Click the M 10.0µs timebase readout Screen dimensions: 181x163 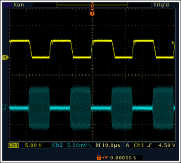pos(108,145)
